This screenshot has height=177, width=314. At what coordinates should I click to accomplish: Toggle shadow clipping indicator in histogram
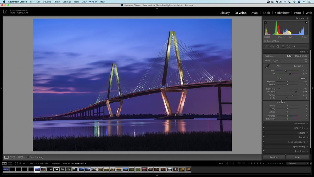pyautogui.click(x=265, y=23)
